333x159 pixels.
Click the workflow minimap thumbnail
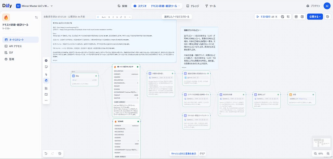[321, 142]
